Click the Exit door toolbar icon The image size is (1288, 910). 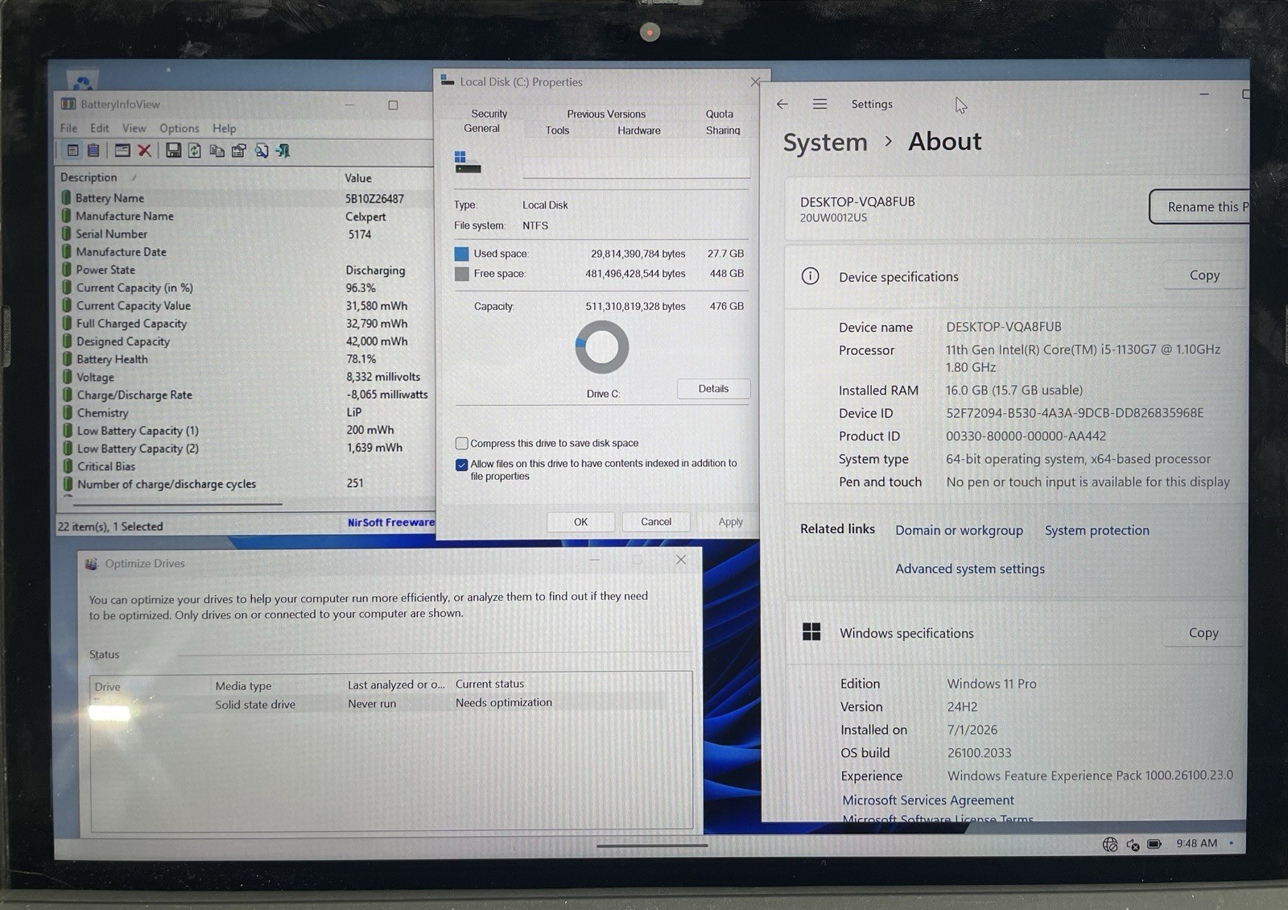point(283,151)
